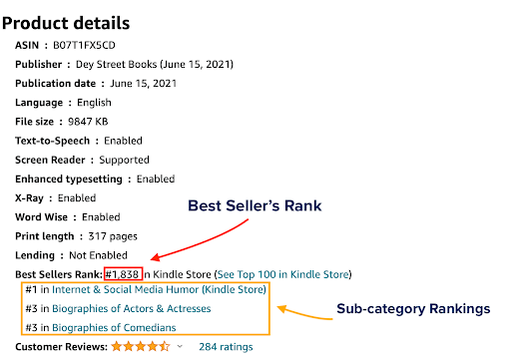The height and width of the screenshot is (359, 511).
Task: Click the ASIN value B07T1FX5CD
Action: pyautogui.click(x=84, y=45)
